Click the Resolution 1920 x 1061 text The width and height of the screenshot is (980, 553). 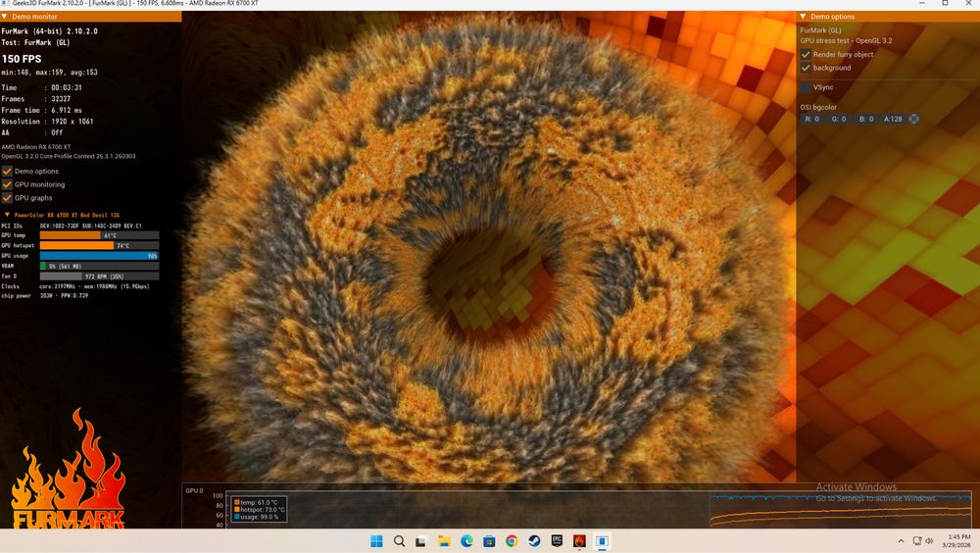[x=47, y=122]
